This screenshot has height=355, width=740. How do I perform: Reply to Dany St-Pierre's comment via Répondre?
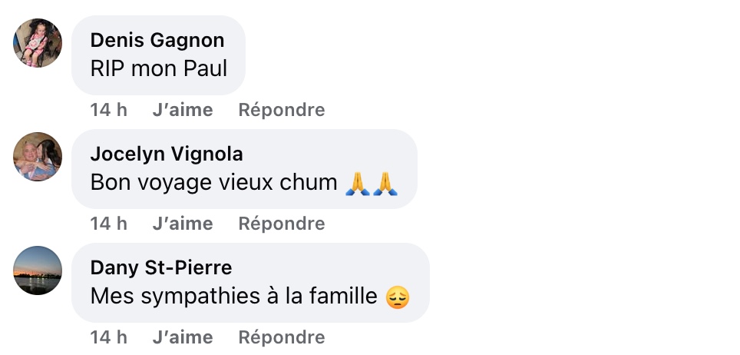tap(282, 337)
